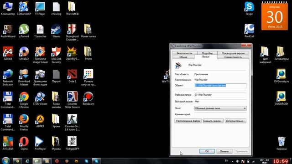Viewport: 292px width, 164px height.
Task: Click the µTorrent desktop shortcut
Action: point(24,31)
